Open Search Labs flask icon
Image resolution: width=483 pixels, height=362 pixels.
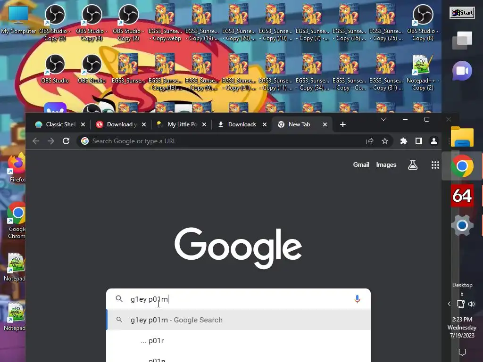(x=413, y=165)
